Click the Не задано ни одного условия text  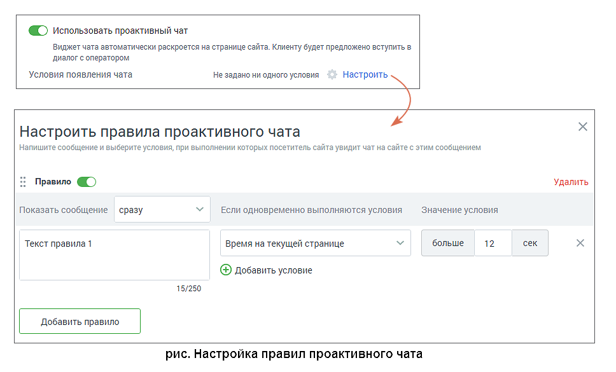coord(266,75)
